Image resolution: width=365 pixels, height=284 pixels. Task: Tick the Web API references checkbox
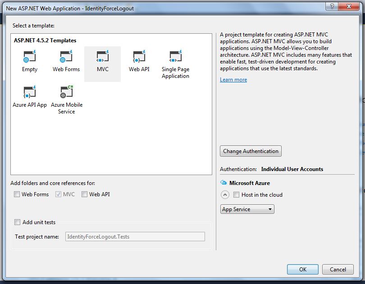click(x=85, y=194)
